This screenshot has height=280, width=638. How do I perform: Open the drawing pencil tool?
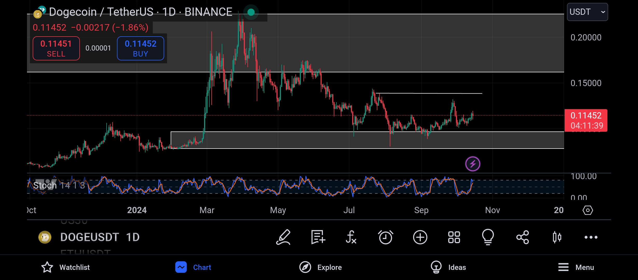pos(283,237)
